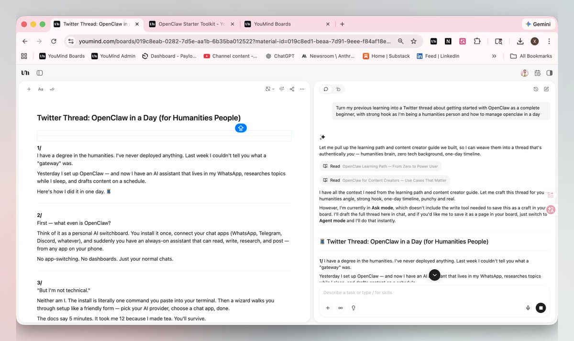Viewport: 574px width, 341px height.
Task: Toggle the left sidebar panel
Action: coord(40,73)
